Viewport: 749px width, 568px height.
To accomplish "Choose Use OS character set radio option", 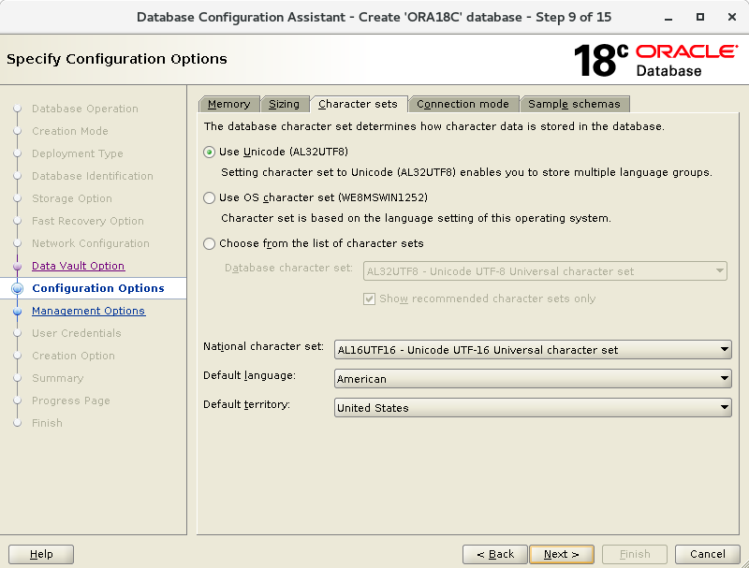I will coord(209,198).
